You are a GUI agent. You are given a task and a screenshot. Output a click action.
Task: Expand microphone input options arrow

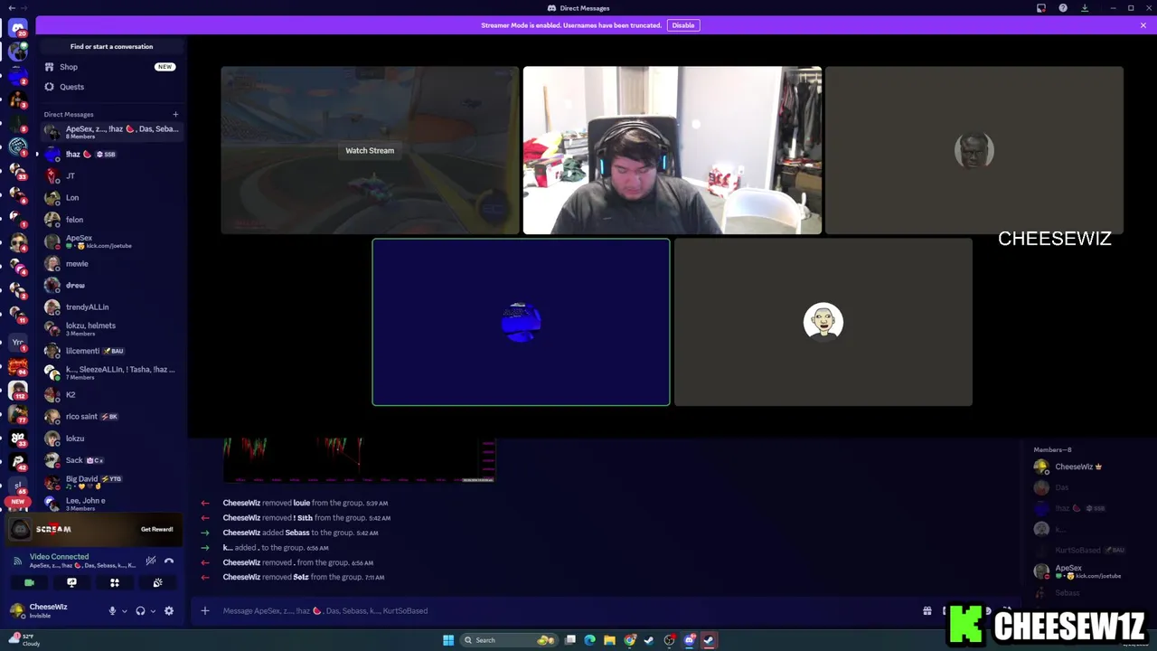pos(125,611)
